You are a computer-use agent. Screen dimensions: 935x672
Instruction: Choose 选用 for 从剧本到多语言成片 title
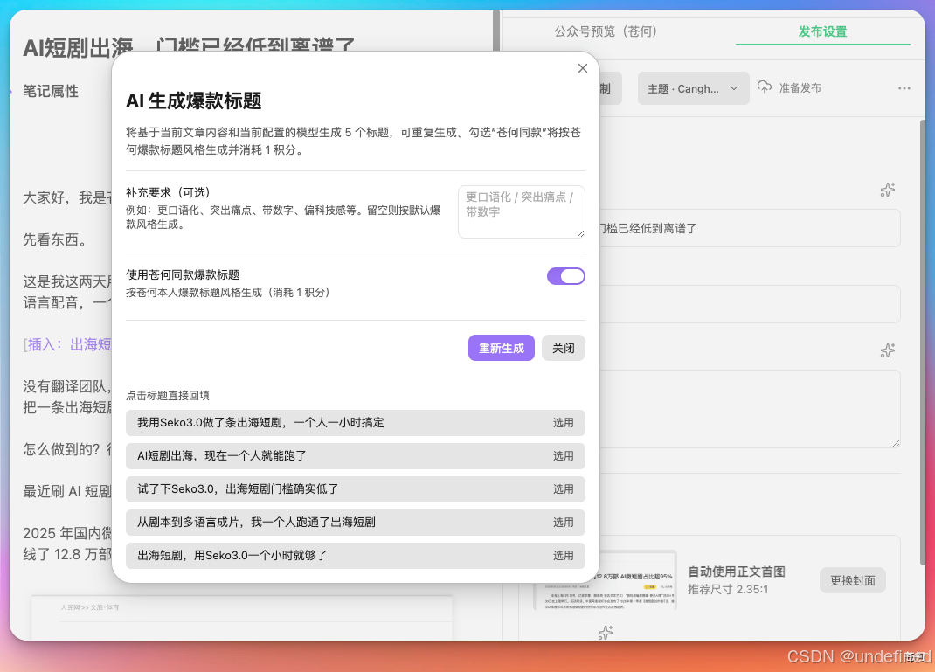click(563, 523)
